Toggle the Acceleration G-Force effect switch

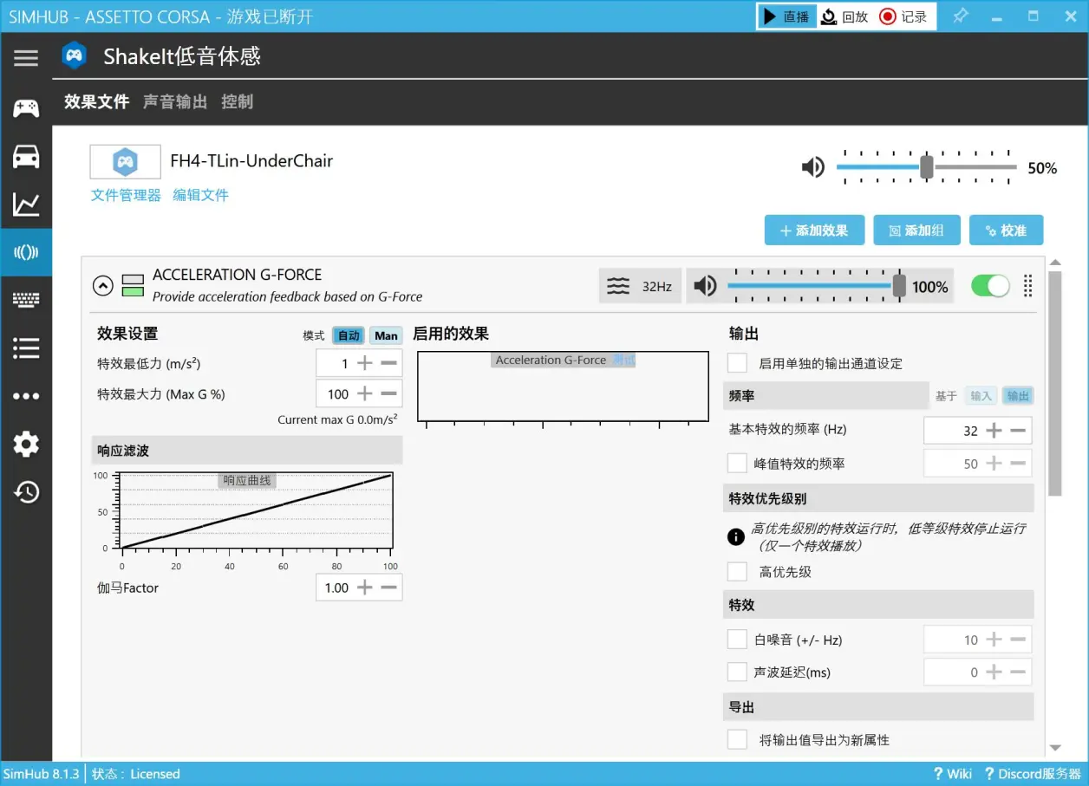tap(990, 286)
